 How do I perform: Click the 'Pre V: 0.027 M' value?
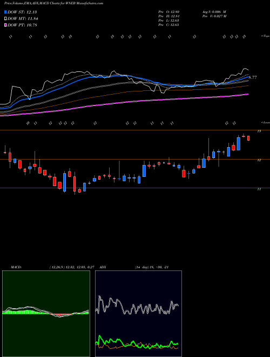point(214,16)
